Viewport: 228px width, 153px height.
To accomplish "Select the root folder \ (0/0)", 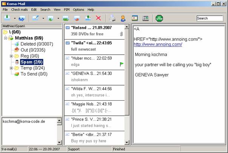I will tap(15, 32).
